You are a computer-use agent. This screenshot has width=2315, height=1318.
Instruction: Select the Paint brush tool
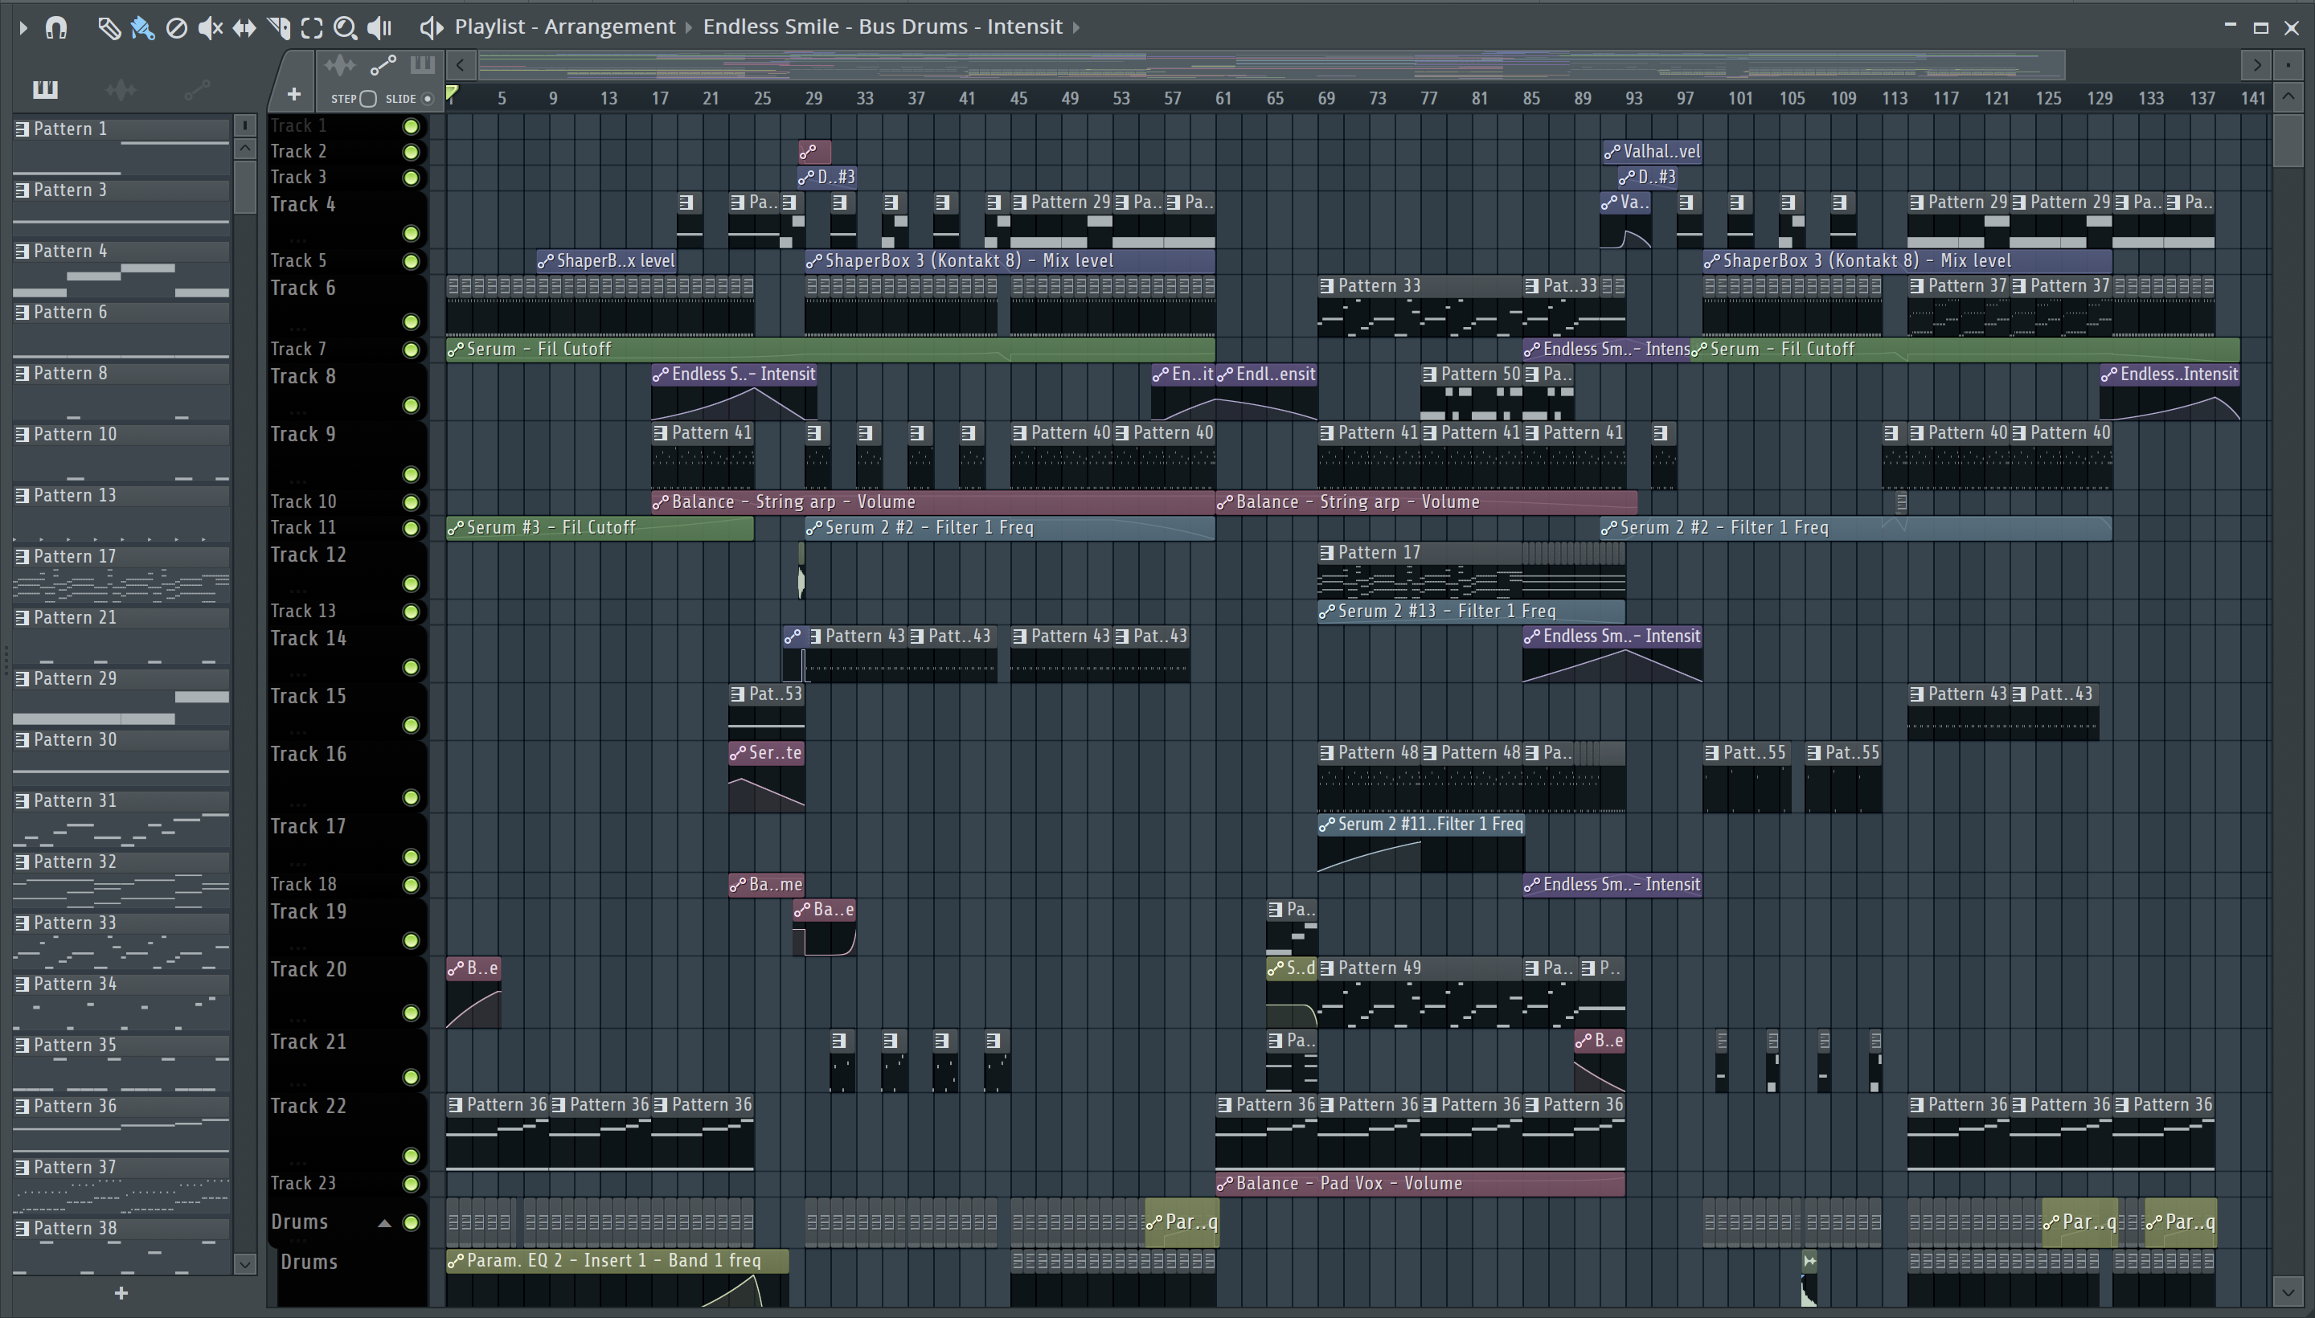tap(142, 28)
